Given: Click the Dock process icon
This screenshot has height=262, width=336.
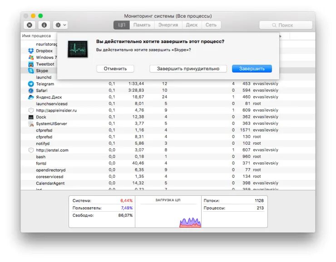Looking at the screenshot, I should pos(31,117).
